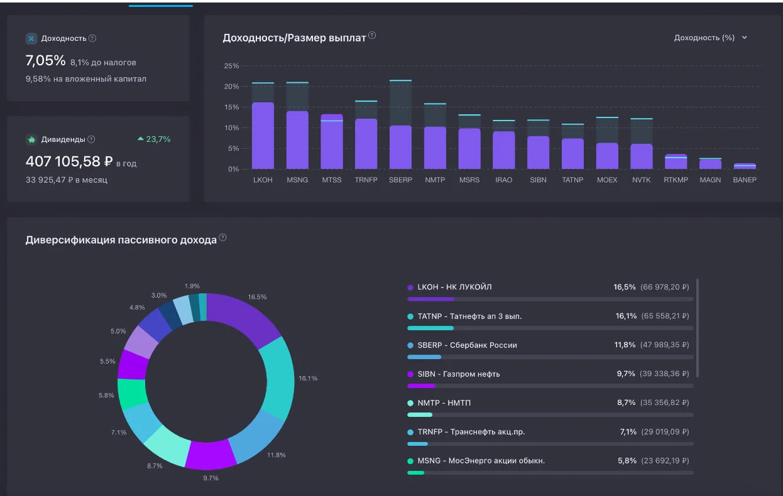Viewport: 783px width, 496px height.
Task: Select the lavender 5.0% donut segment
Action: click(141, 342)
